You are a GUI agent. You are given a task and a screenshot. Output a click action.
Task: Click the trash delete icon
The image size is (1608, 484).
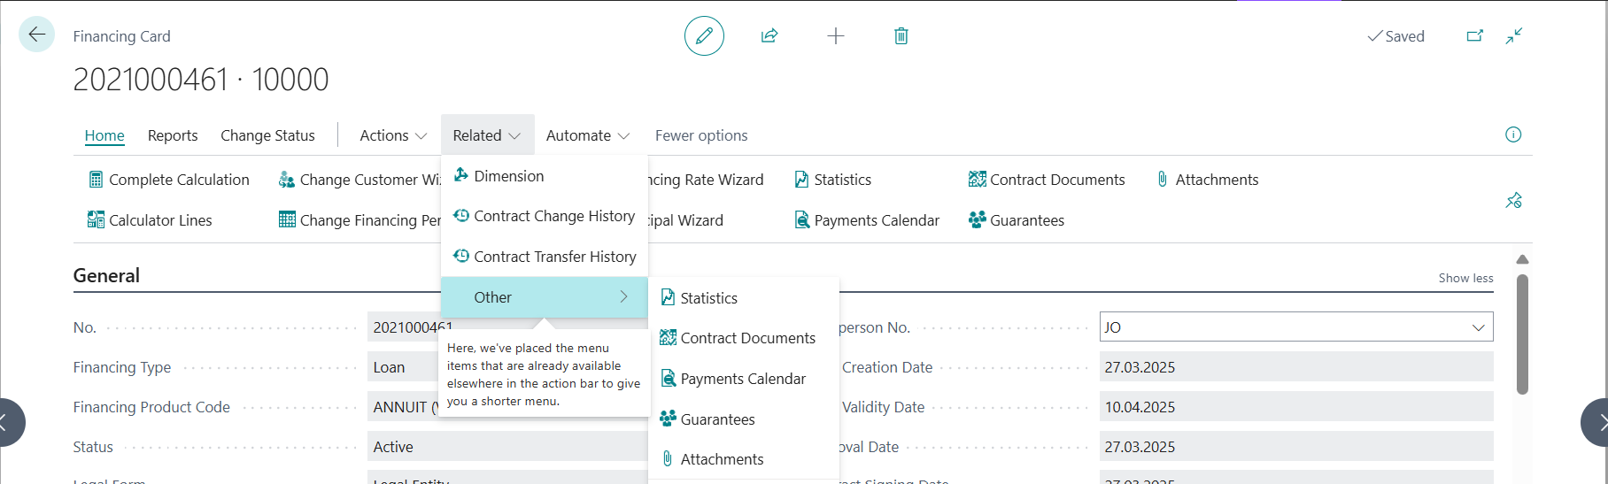click(901, 36)
